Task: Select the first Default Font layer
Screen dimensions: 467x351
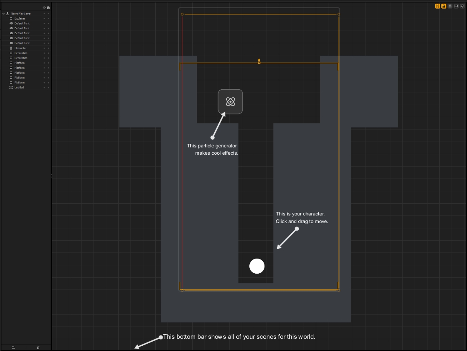Action: tap(21, 23)
